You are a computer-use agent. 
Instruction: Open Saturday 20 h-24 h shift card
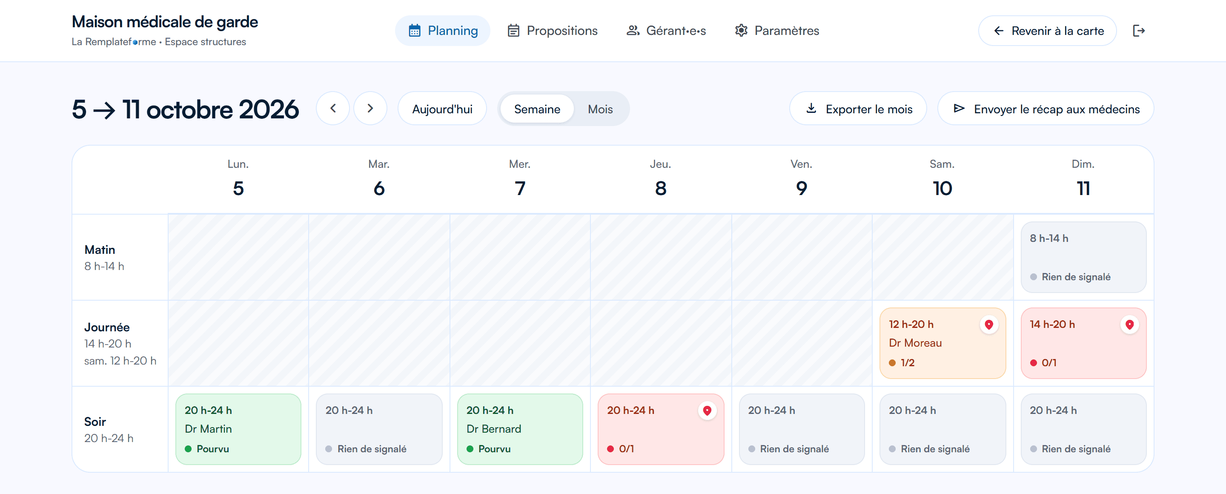(x=942, y=429)
